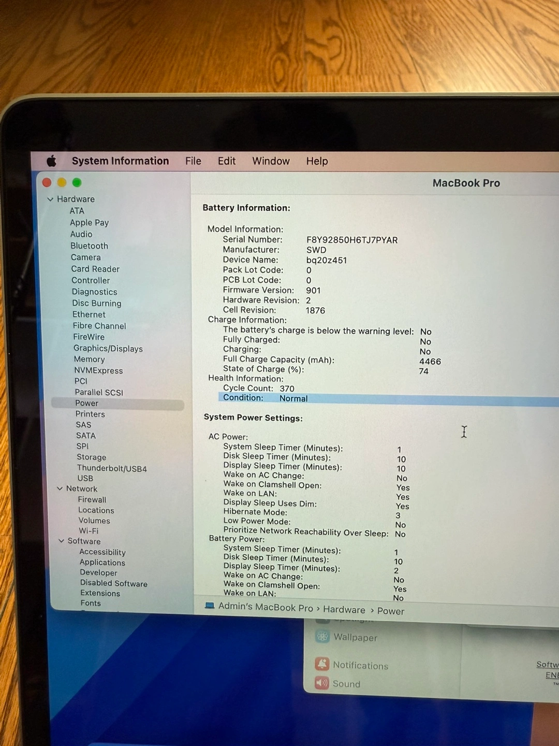Select Developer under Software
The height and width of the screenshot is (746, 559).
coord(98,572)
